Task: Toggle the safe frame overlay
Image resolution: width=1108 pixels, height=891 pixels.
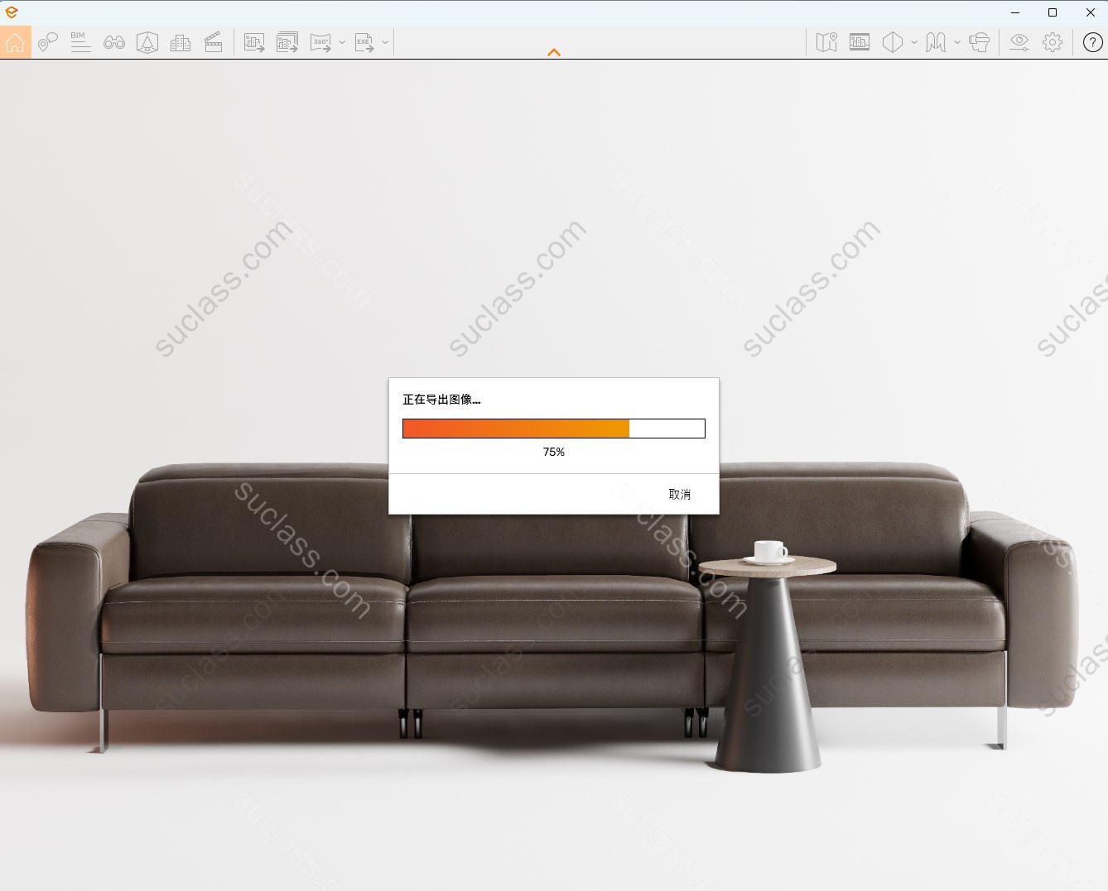Action: [860, 42]
